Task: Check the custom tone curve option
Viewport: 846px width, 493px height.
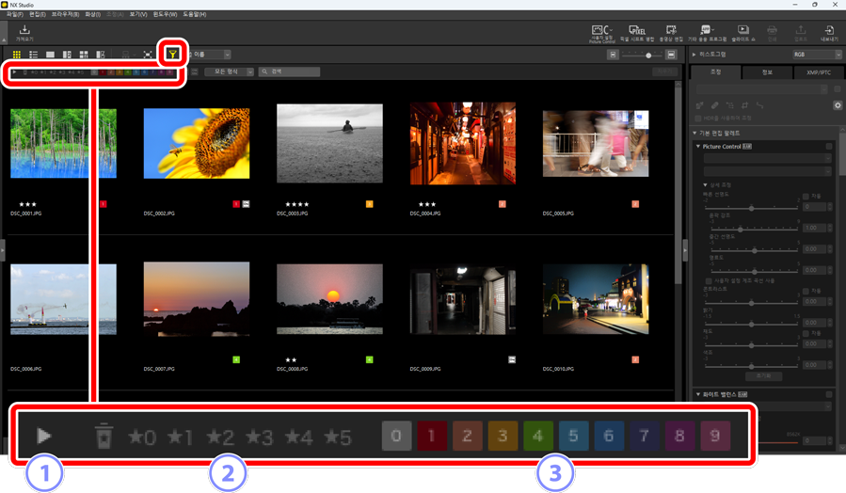Action: pyautogui.click(x=709, y=281)
